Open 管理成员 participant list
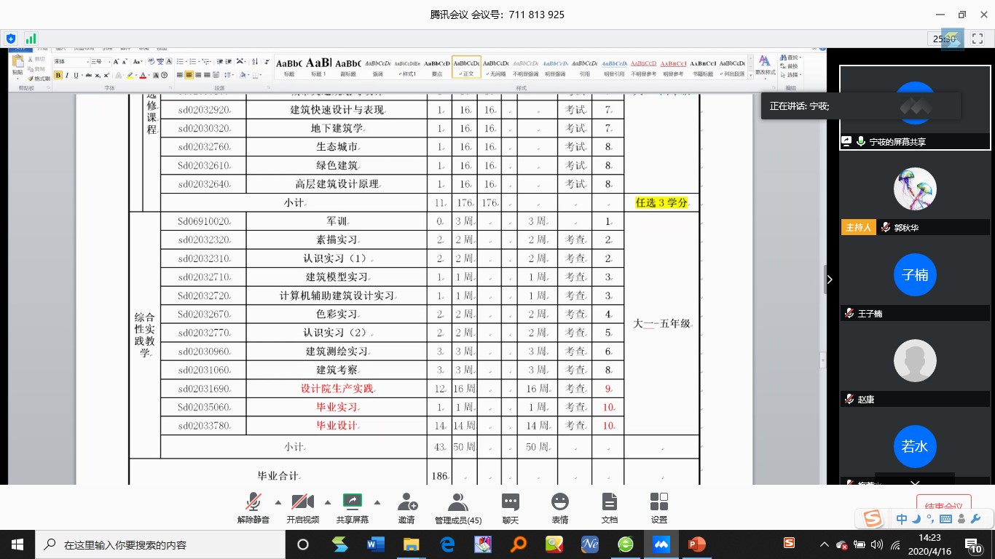The image size is (995, 559). pyautogui.click(x=457, y=508)
